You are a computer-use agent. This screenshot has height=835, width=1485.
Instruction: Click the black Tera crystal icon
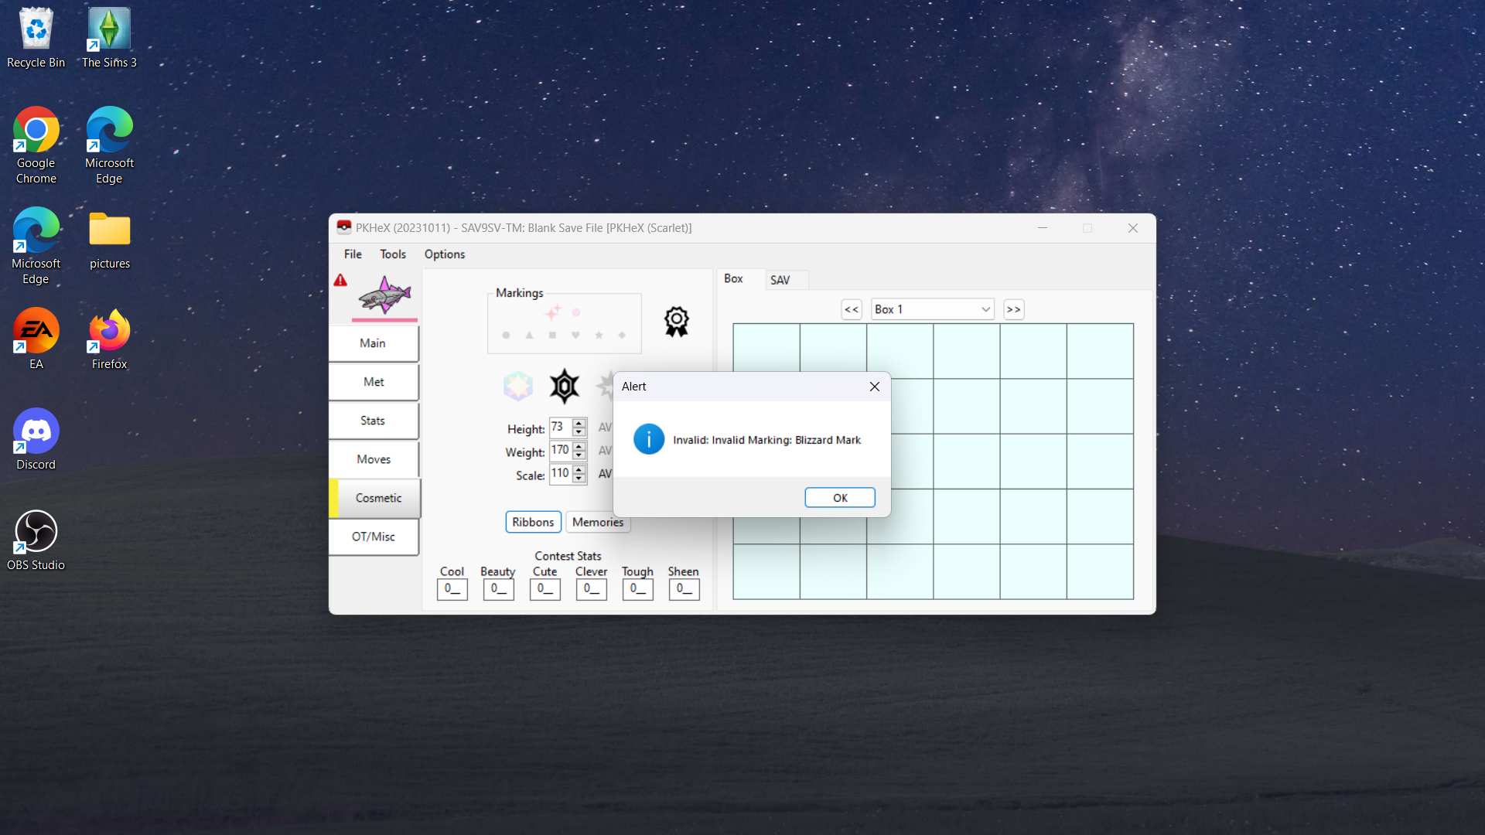[564, 386]
